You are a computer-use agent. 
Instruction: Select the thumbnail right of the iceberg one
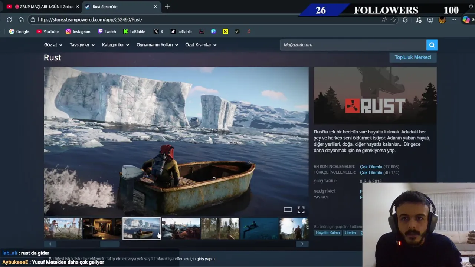coord(181,228)
